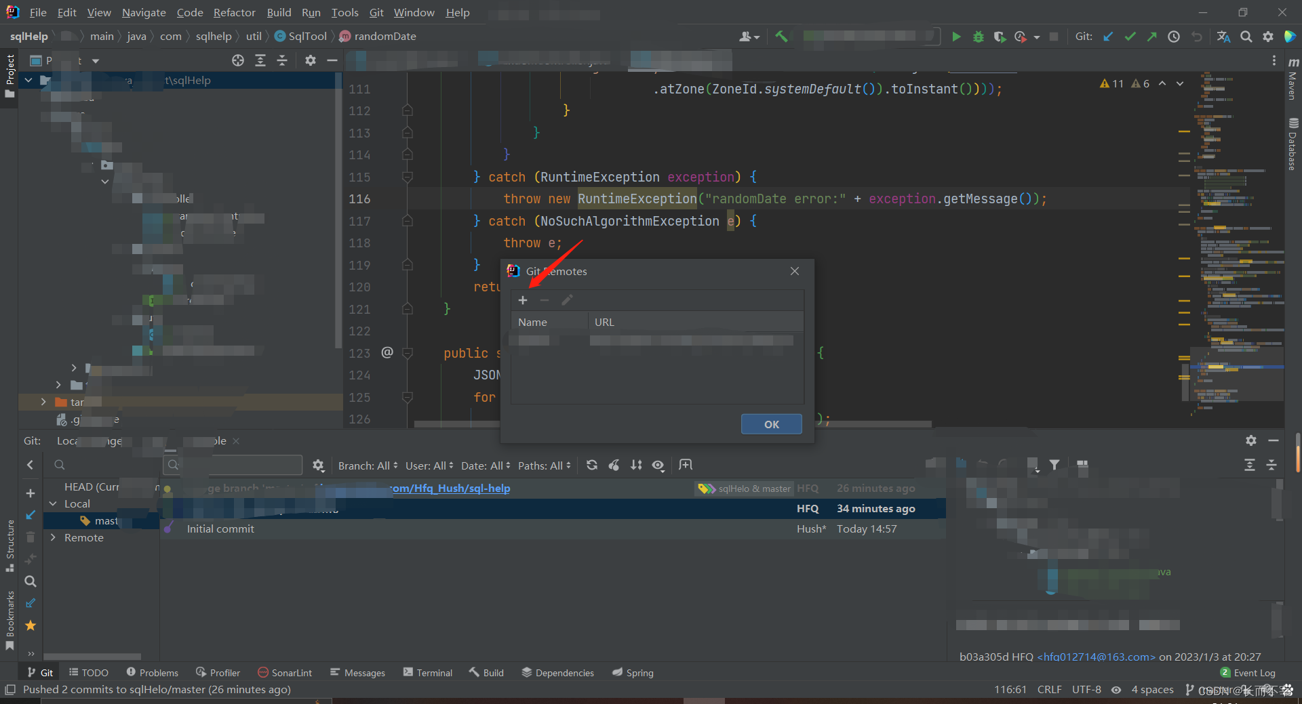Collapse the Local branches node
The height and width of the screenshot is (704, 1302).
coord(53,503)
